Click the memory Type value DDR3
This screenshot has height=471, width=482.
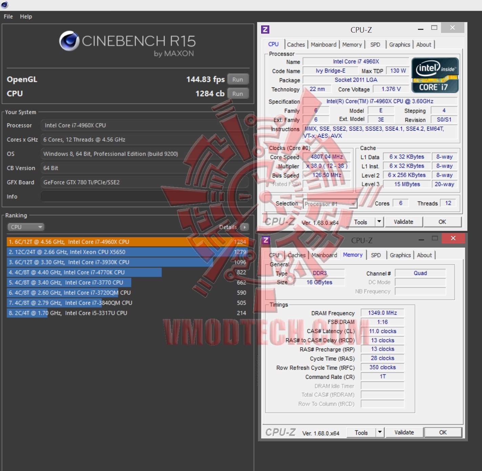pos(319,273)
